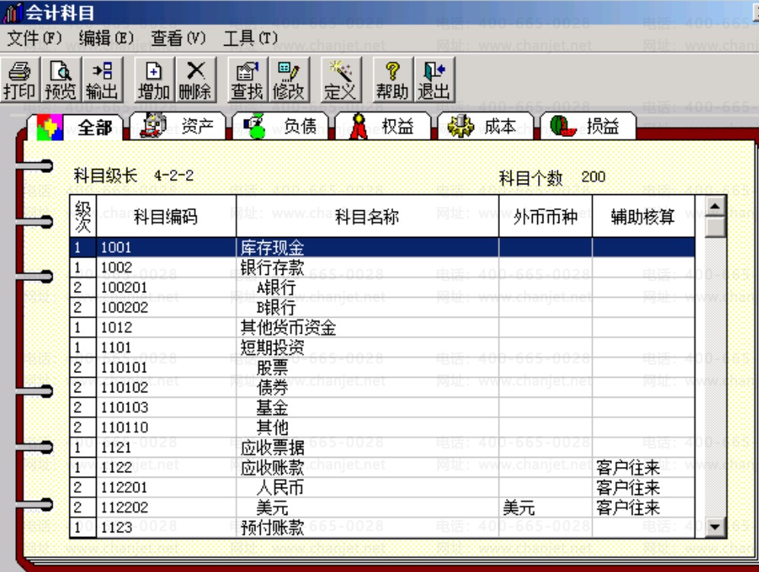Select the 银行存款 account row
759x572 pixels.
383,267
